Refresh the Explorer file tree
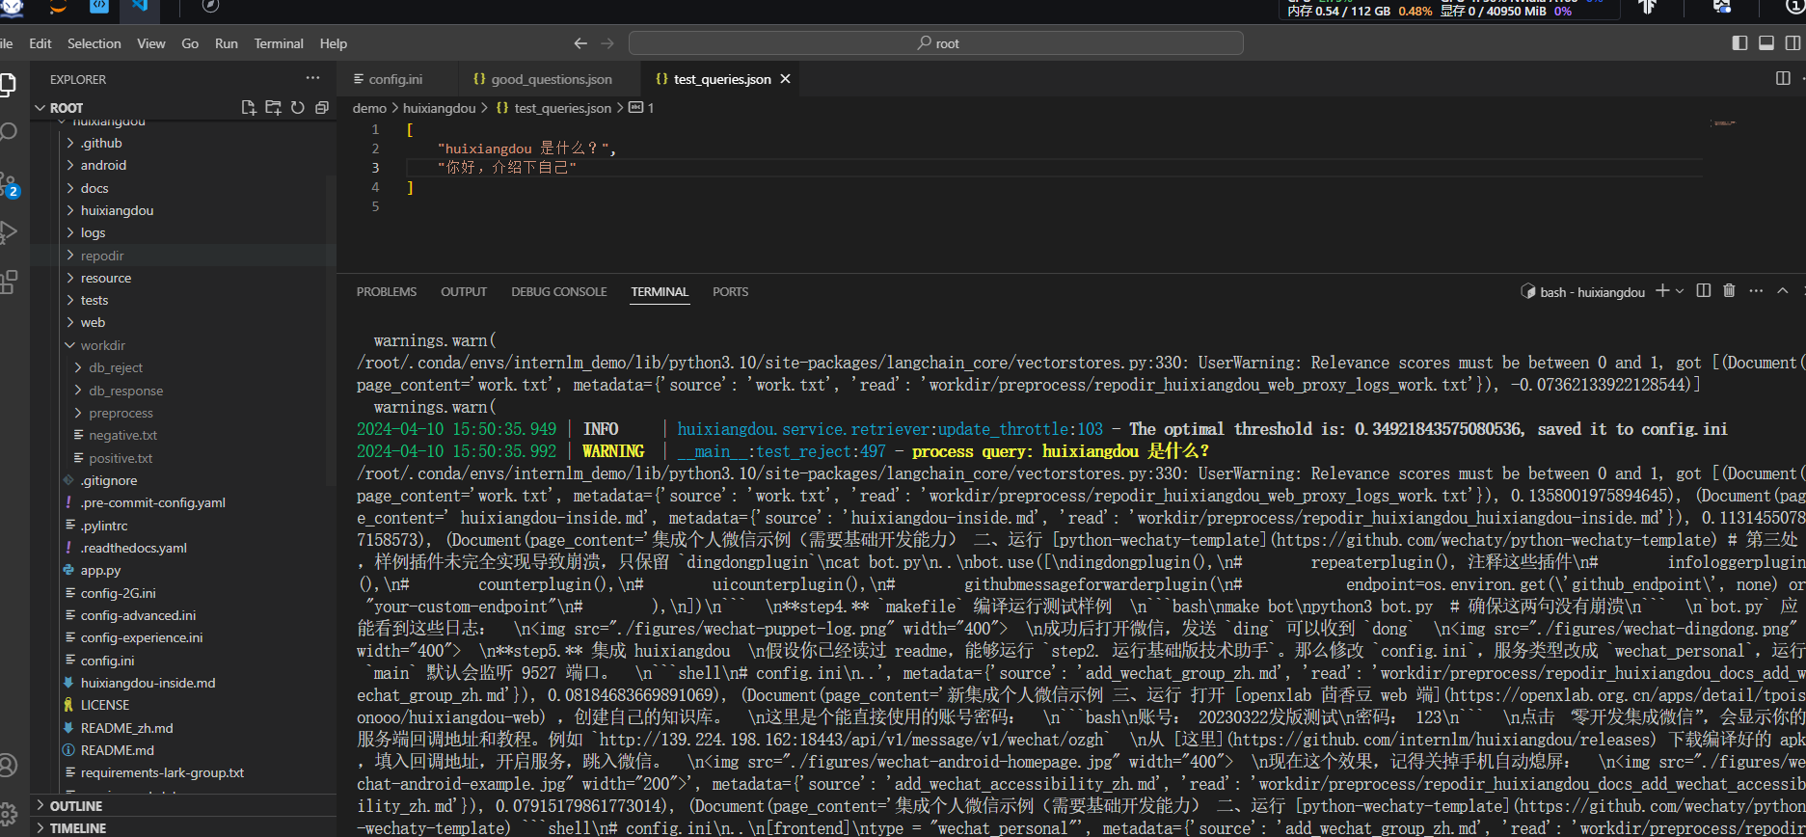Viewport: 1806px width, 837px height. click(x=298, y=108)
